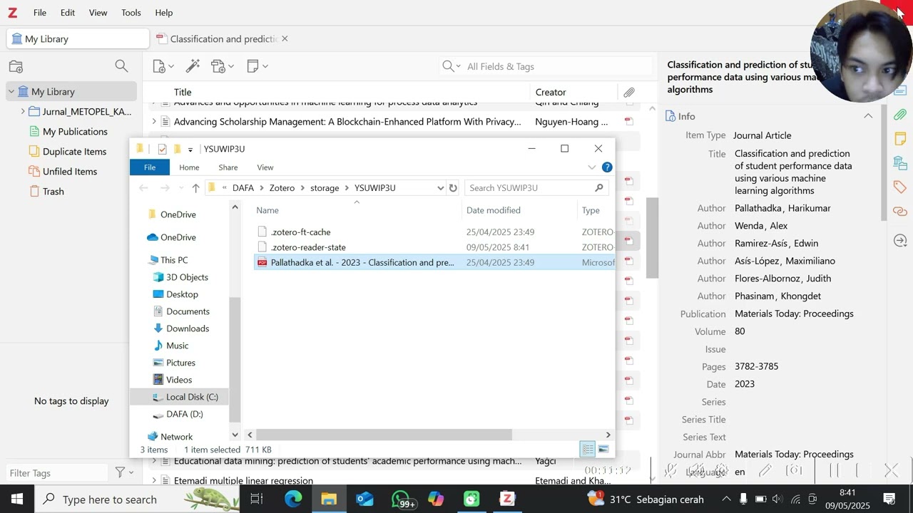913x513 pixels.
Task: Collapse the My Library tree node
Action: click(11, 91)
